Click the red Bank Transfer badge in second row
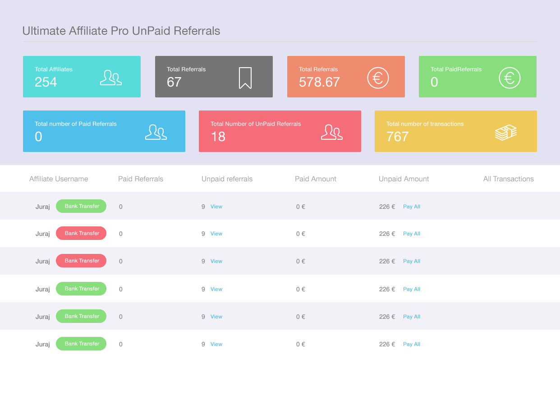Viewport: 560px width, 405px height. (x=81, y=233)
